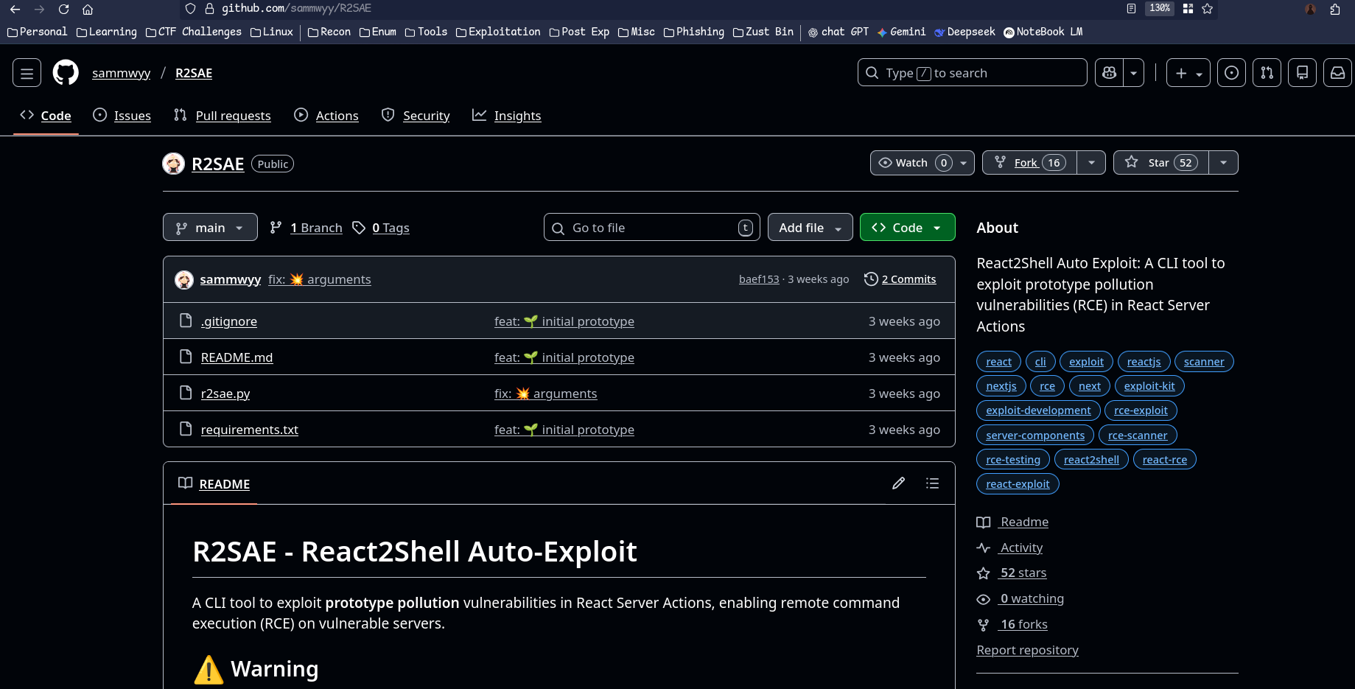This screenshot has width=1355, height=689.
Task: Open the CTF Challenges bookmark folder
Action: point(194,32)
